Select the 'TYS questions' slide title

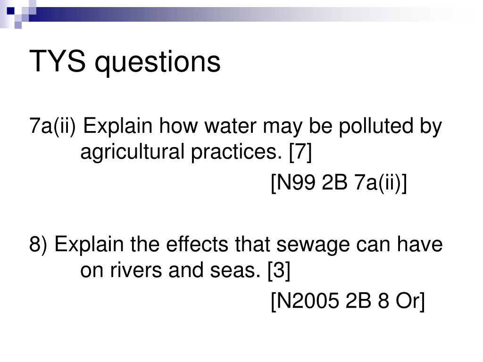click(125, 62)
